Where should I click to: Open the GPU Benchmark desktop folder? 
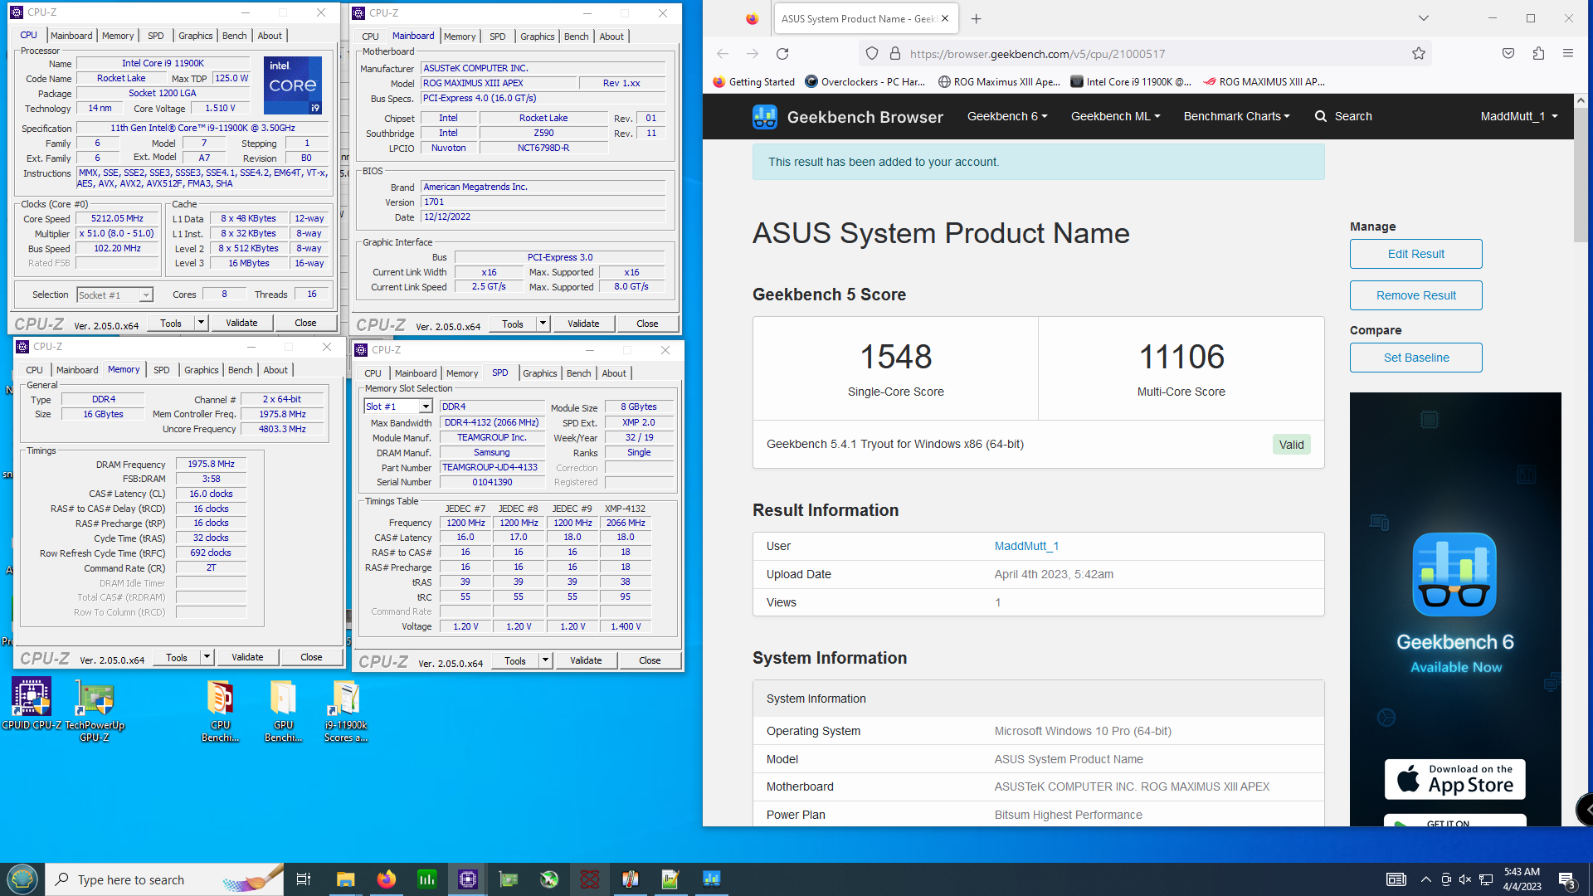click(x=284, y=711)
